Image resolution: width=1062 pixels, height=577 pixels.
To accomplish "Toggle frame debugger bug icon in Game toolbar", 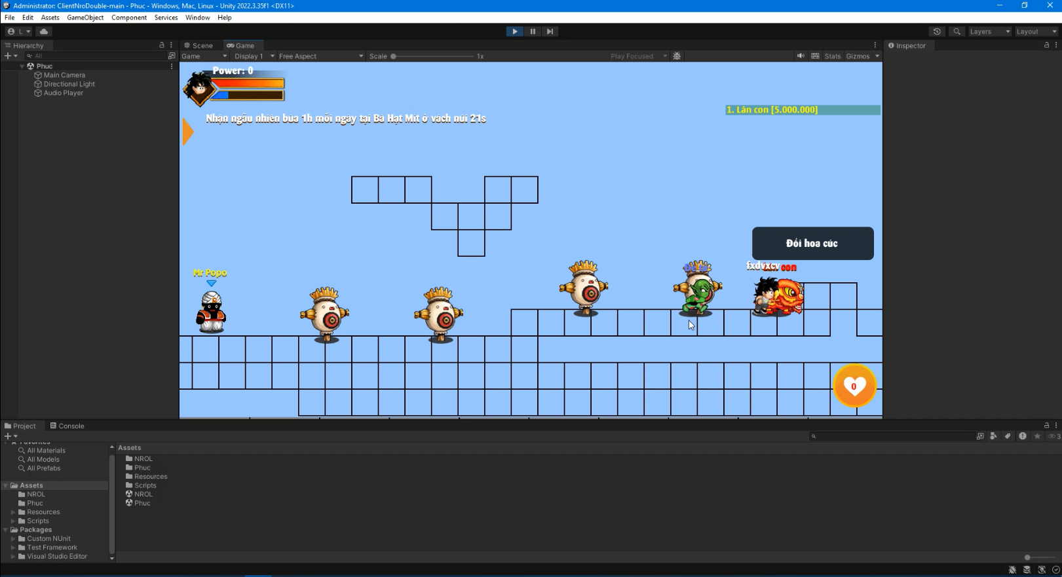I will pyautogui.click(x=677, y=56).
